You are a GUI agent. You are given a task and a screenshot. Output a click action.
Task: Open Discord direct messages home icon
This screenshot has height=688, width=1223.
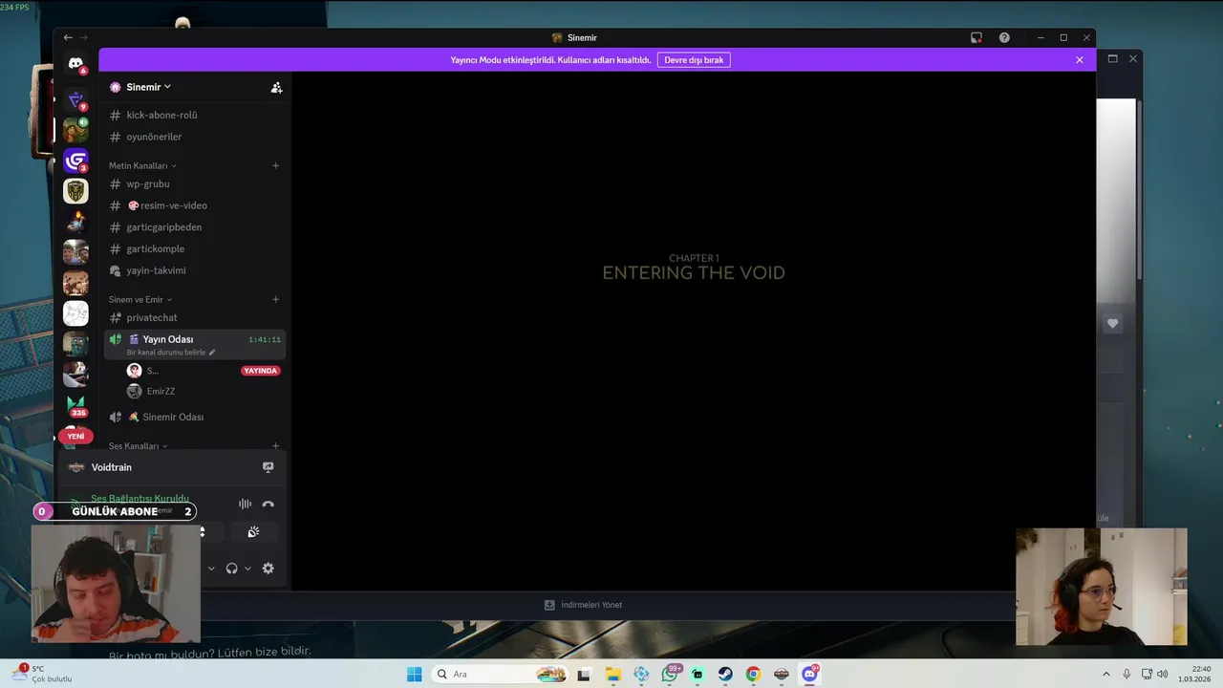[75, 64]
